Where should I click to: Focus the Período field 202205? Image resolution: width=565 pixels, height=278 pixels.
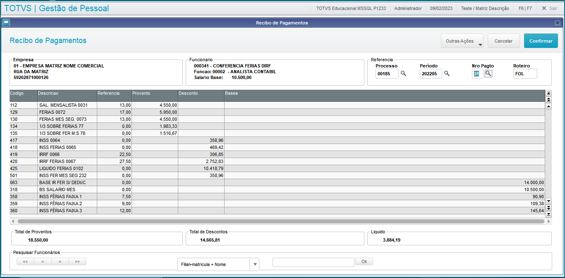pos(431,74)
